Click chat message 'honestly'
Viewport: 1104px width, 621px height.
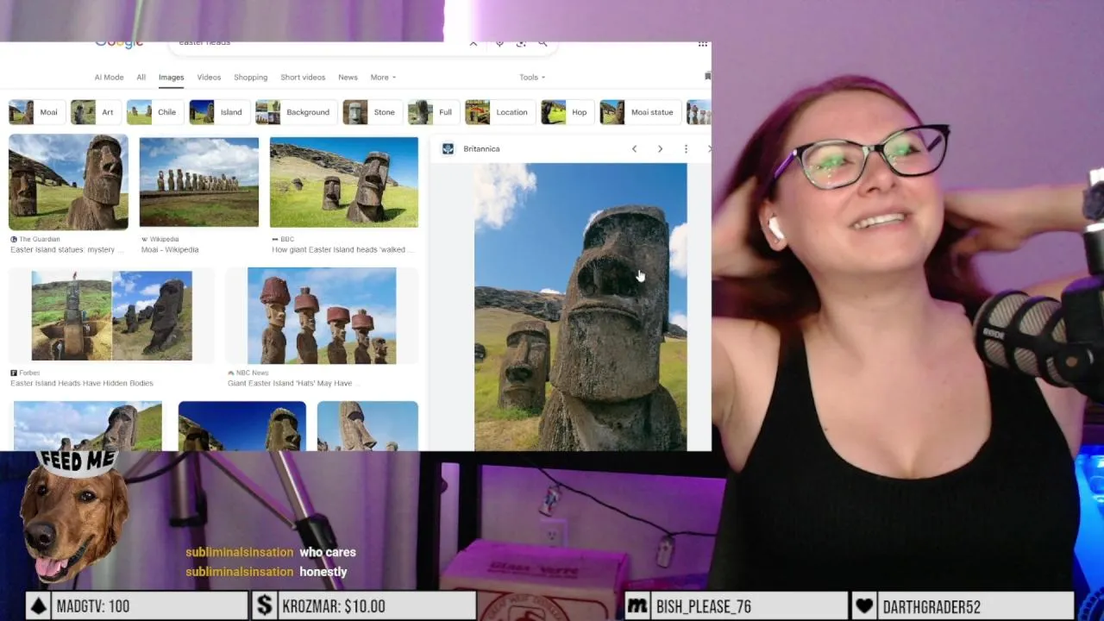pos(323,572)
